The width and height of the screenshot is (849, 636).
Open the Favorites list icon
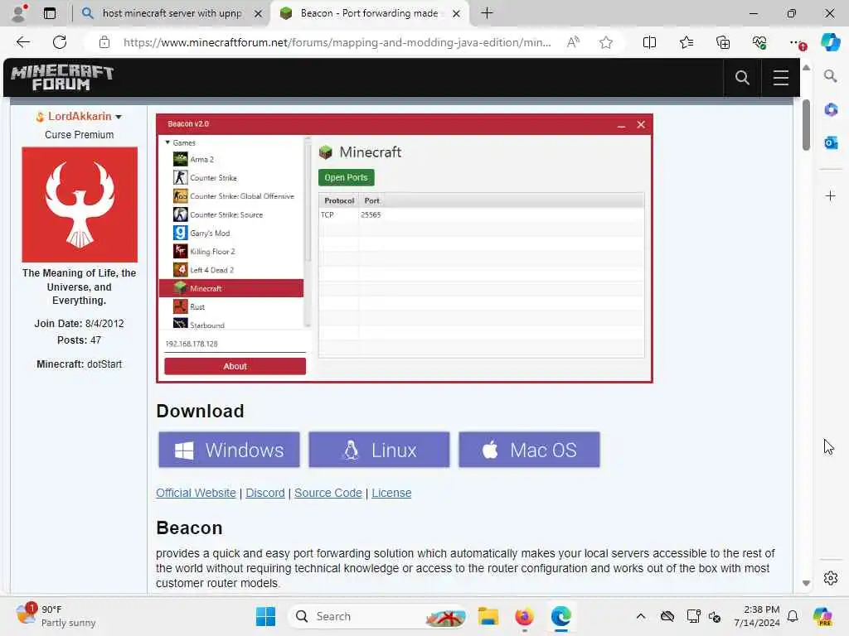686,42
